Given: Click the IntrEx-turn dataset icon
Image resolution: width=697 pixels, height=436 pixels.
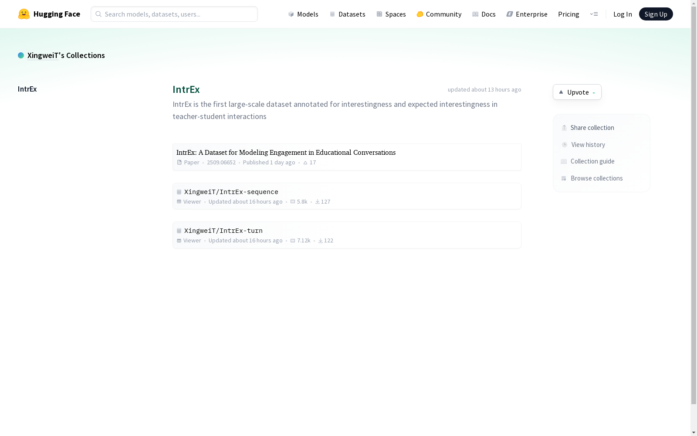Looking at the screenshot, I should pos(179,231).
